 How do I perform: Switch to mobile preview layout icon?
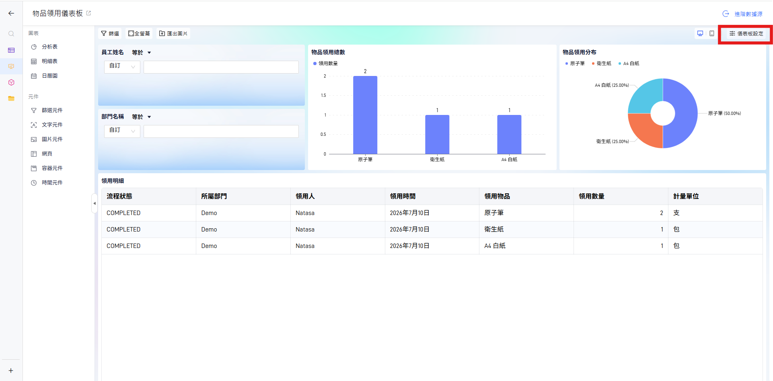point(712,33)
